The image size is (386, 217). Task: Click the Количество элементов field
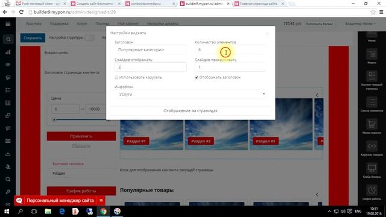(x=230, y=49)
